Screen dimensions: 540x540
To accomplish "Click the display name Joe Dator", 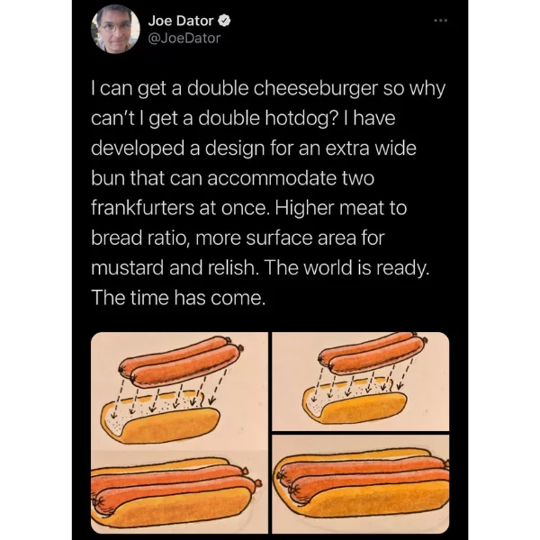I will [181, 21].
